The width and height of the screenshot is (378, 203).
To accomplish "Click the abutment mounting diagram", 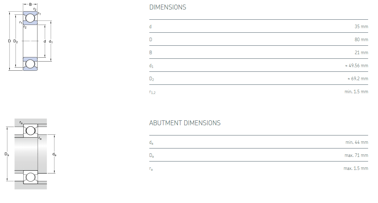I will 31,154.
